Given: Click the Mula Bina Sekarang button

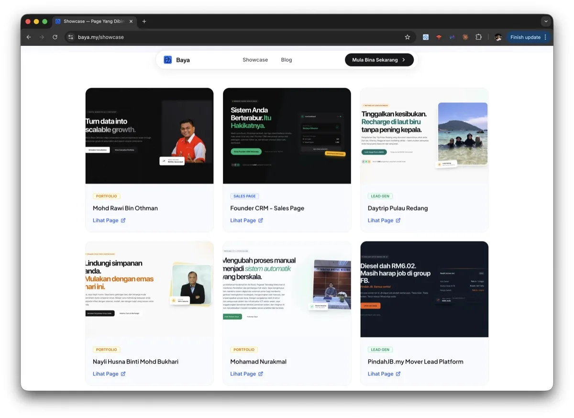Looking at the screenshot, I should [x=379, y=59].
